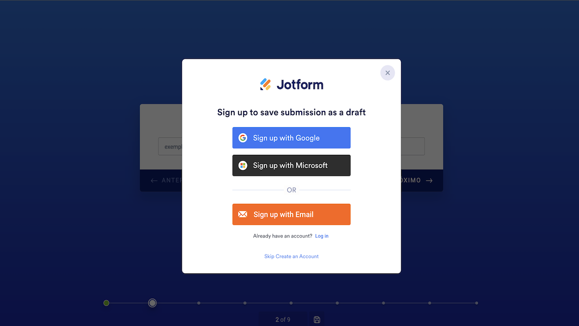Go to the third progress dot
Screen dimensions: 579x326
coord(199,303)
